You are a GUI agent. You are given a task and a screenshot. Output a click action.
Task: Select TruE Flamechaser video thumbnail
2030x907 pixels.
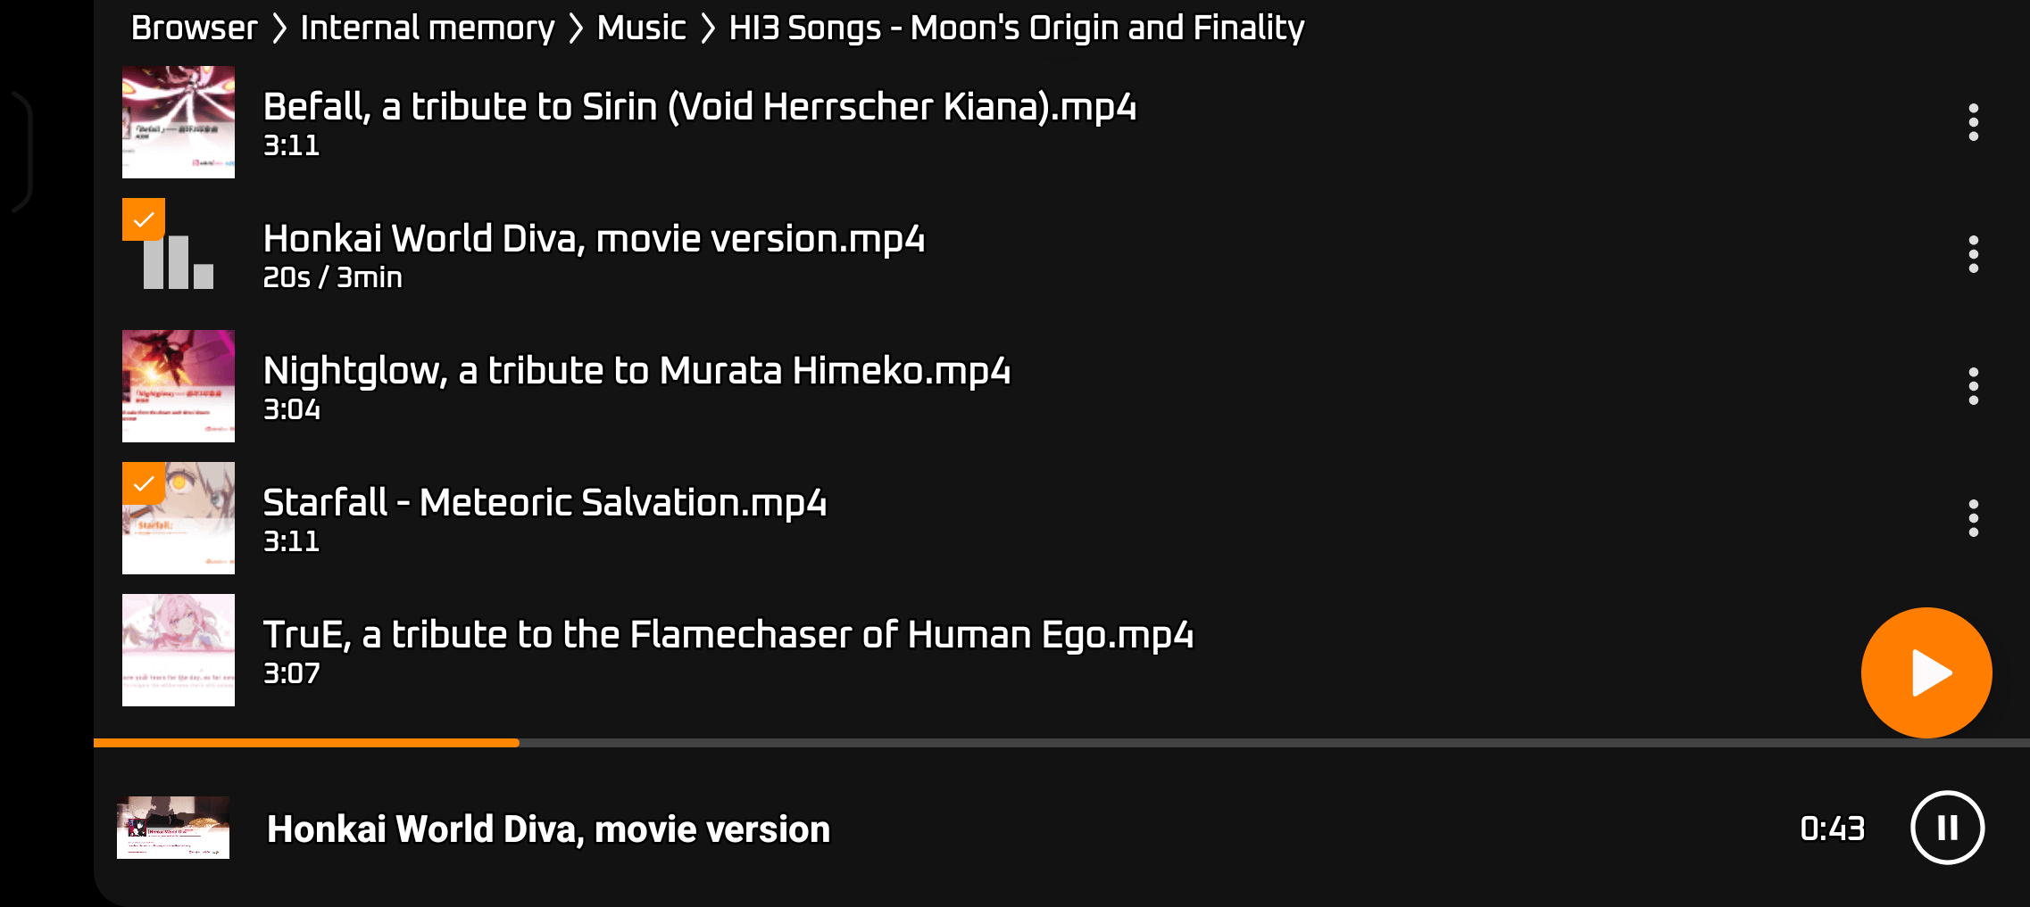click(179, 650)
